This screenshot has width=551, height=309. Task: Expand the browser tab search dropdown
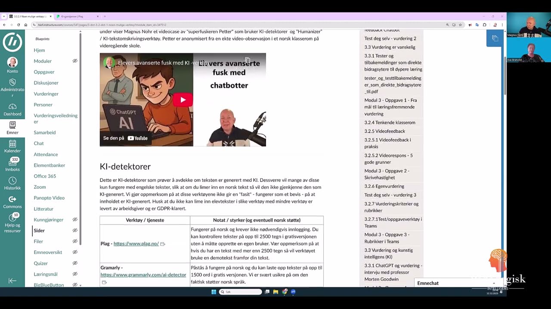tap(4, 16)
